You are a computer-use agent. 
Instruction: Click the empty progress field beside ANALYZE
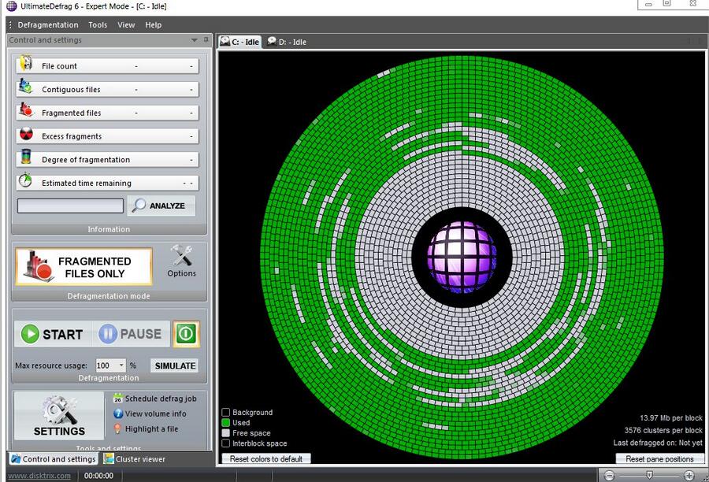click(x=70, y=206)
